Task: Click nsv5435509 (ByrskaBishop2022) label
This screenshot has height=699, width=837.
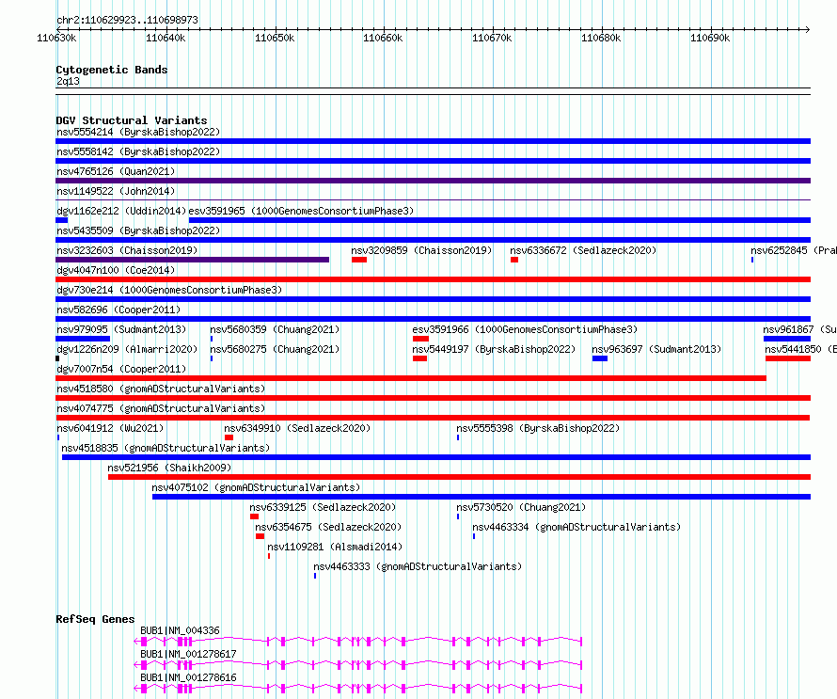Action: [x=138, y=230]
